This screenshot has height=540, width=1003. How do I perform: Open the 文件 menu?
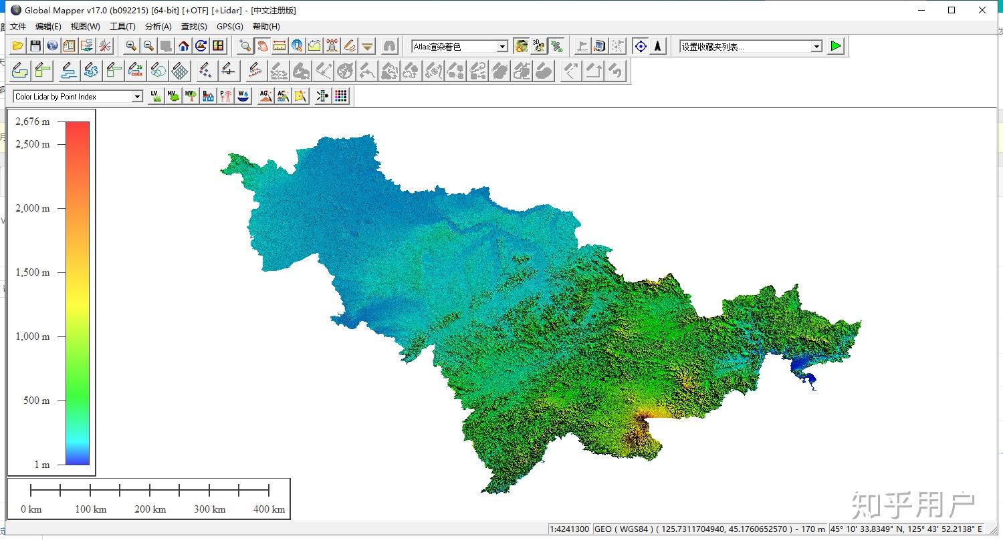pyautogui.click(x=18, y=27)
